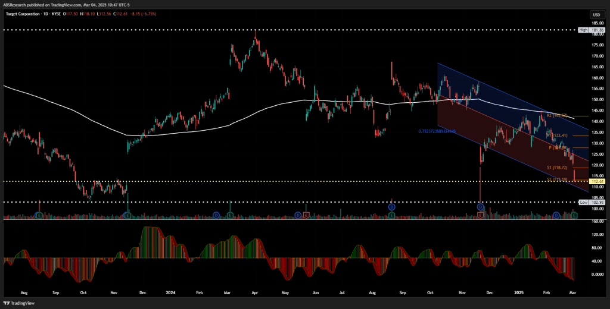
Task: Click the dividend marker in February 2025
Action: (556, 215)
